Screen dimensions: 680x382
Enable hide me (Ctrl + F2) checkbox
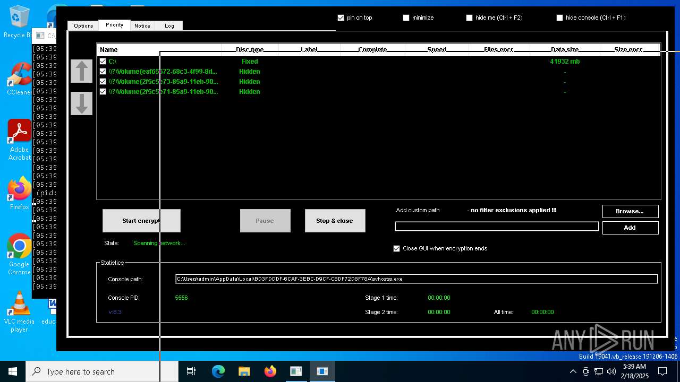pos(469,18)
